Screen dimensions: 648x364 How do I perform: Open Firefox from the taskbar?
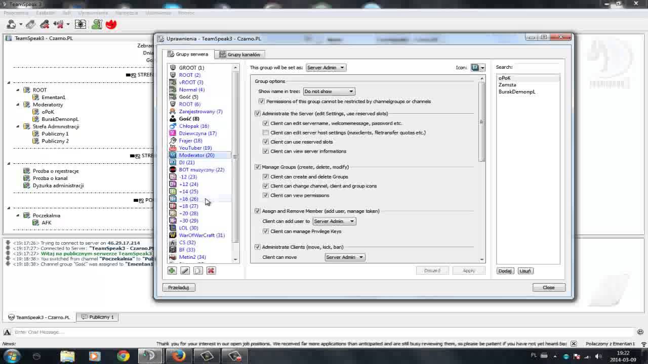(178, 356)
